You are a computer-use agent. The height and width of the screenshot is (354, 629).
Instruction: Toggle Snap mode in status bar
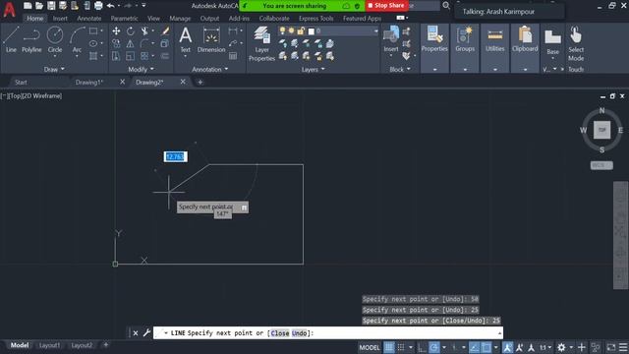pyautogui.click(x=401, y=347)
